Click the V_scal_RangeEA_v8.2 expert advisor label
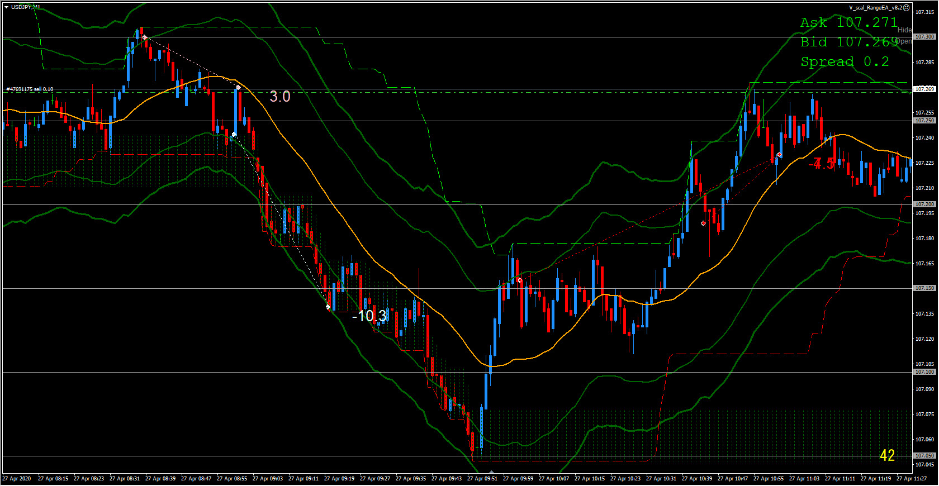 (875, 8)
